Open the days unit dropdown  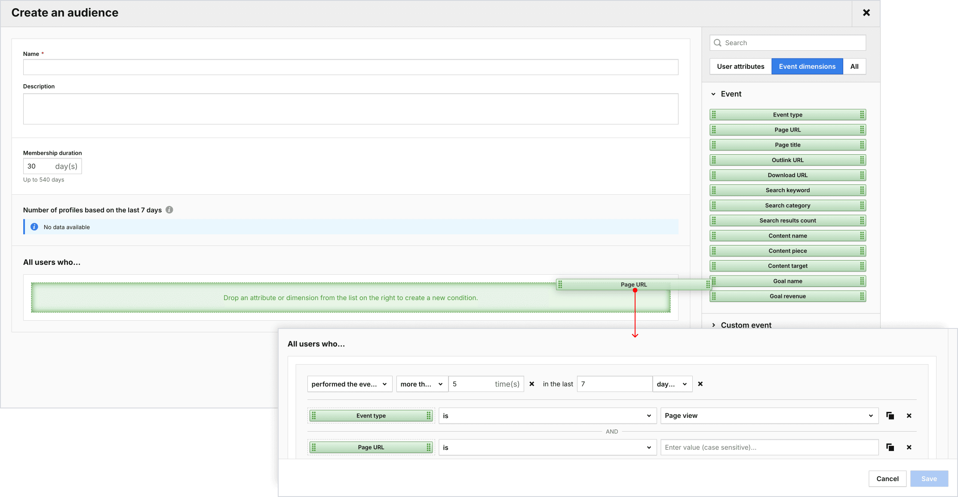[672, 384]
